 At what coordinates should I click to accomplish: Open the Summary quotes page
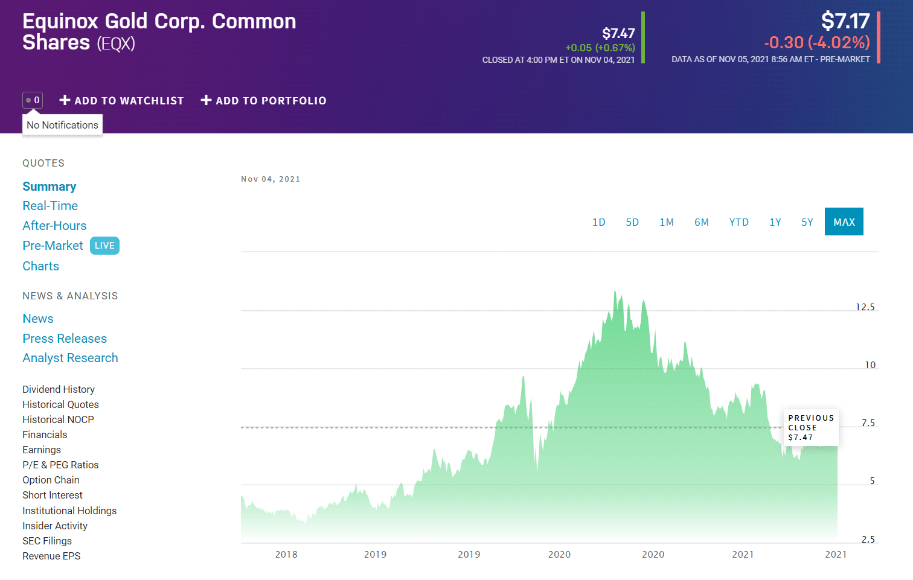pyautogui.click(x=50, y=186)
